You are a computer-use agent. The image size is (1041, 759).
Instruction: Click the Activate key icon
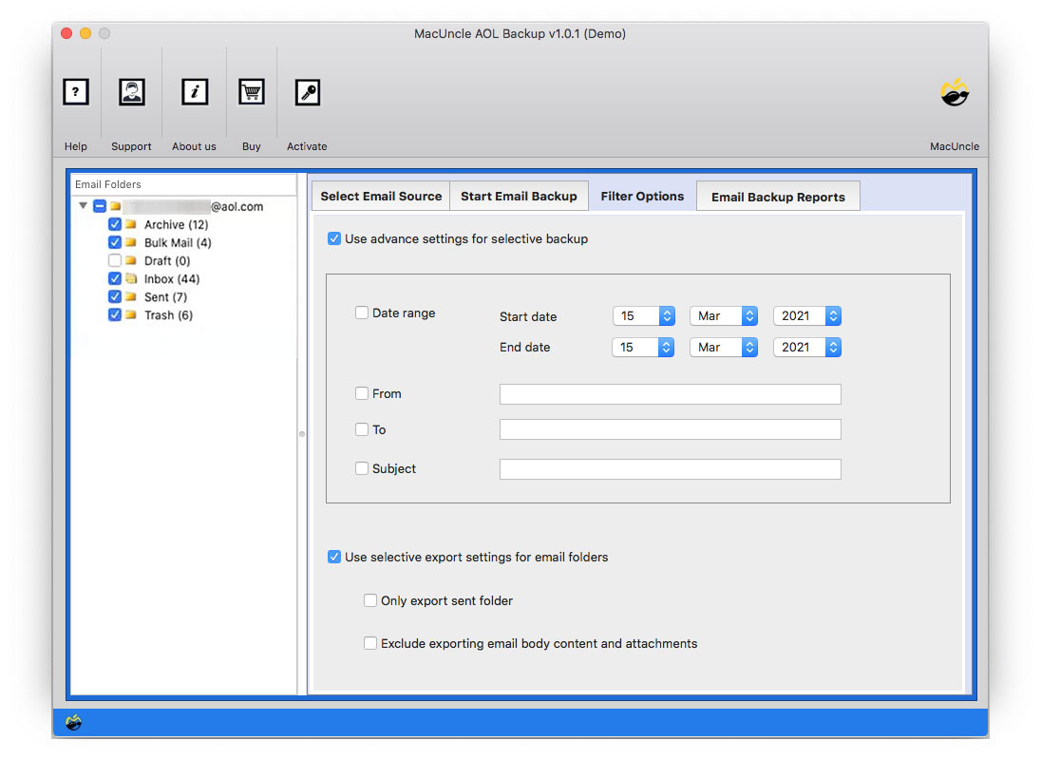click(x=307, y=92)
